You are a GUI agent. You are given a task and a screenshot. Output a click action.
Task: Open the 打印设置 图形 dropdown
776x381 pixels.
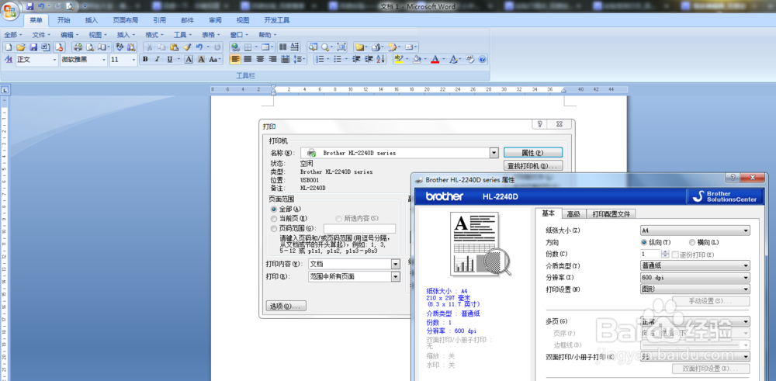[695, 289]
